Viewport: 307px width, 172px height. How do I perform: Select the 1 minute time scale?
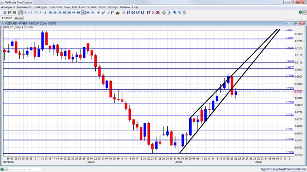[40, 12]
